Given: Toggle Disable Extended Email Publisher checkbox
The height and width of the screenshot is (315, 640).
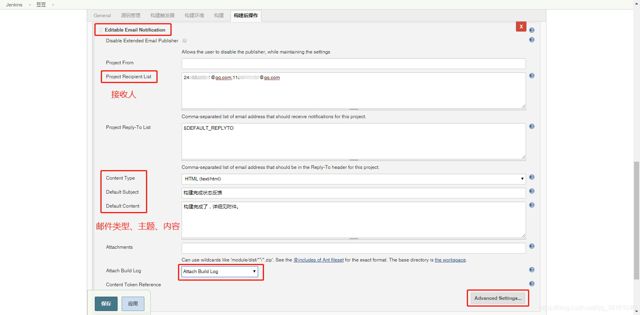Looking at the screenshot, I should [x=184, y=41].
